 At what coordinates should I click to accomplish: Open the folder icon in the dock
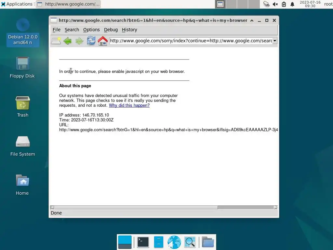[208, 242]
